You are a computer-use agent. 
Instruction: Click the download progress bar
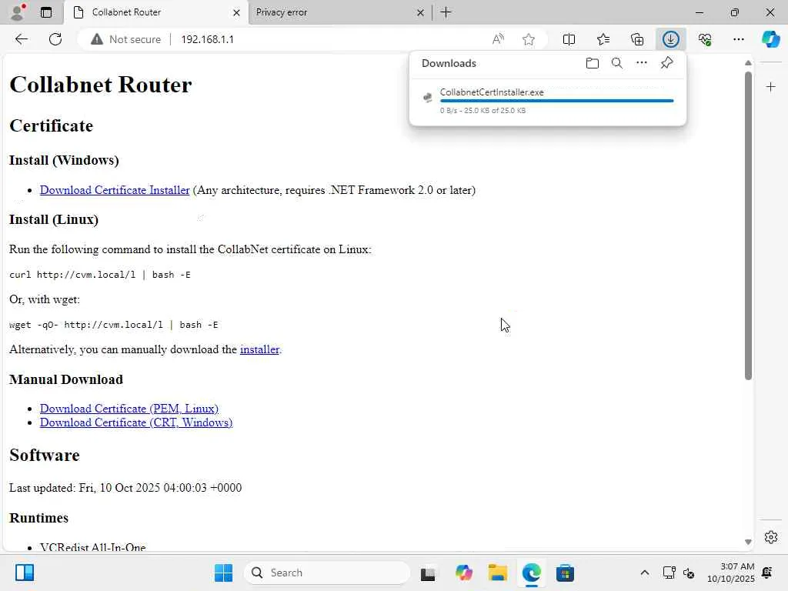(x=556, y=101)
